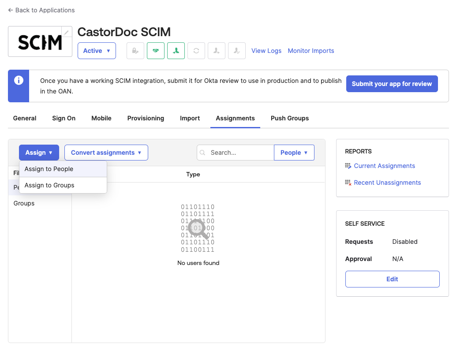Click the green handshake icon

(x=156, y=51)
